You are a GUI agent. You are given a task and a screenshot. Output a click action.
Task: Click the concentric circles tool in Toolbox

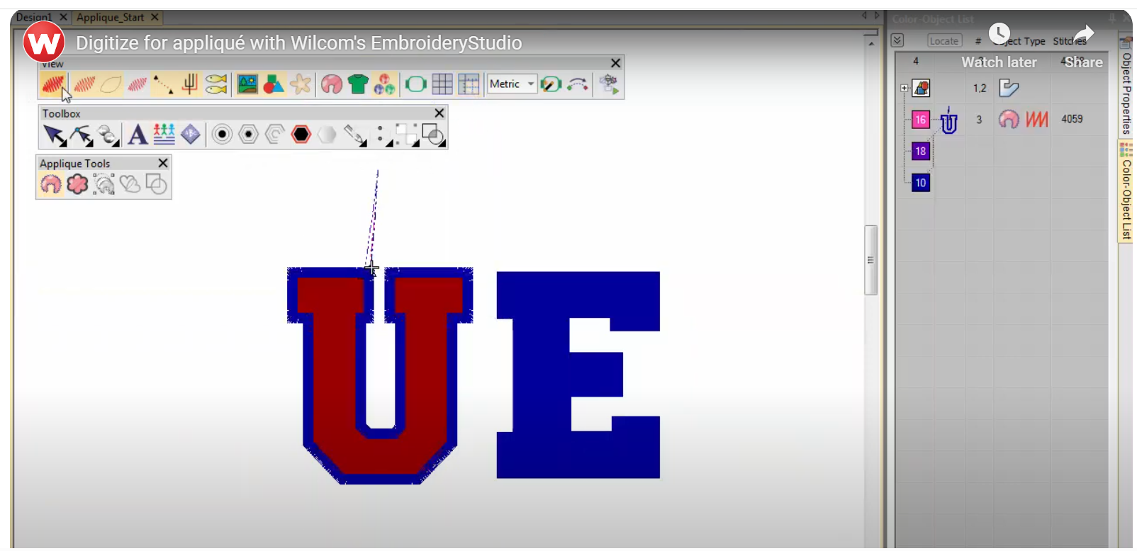222,135
